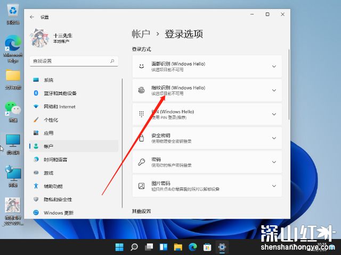Open Edge from the taskbar
The image size is (341, 255).
click(x=193, y=247)
